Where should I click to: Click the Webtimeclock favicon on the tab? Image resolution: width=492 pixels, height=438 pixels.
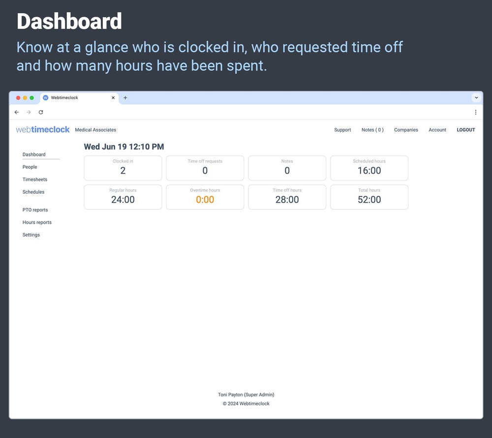[x=45, y=97]
